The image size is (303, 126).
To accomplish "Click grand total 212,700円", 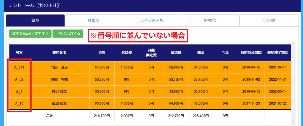I will (176, 116).
